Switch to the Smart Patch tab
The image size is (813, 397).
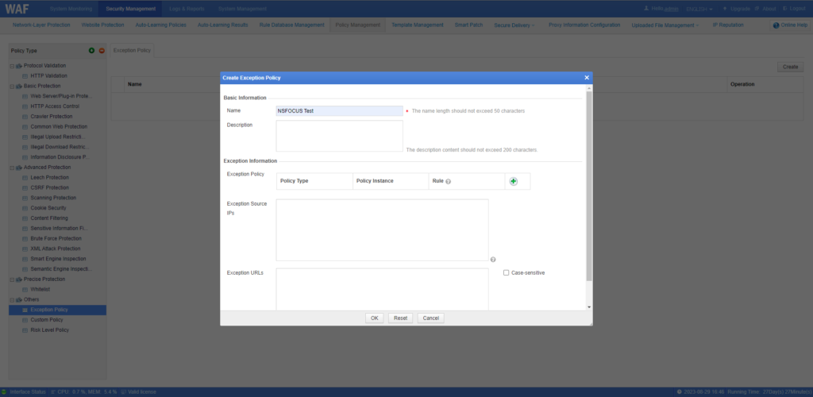click(x=468, y=25)
